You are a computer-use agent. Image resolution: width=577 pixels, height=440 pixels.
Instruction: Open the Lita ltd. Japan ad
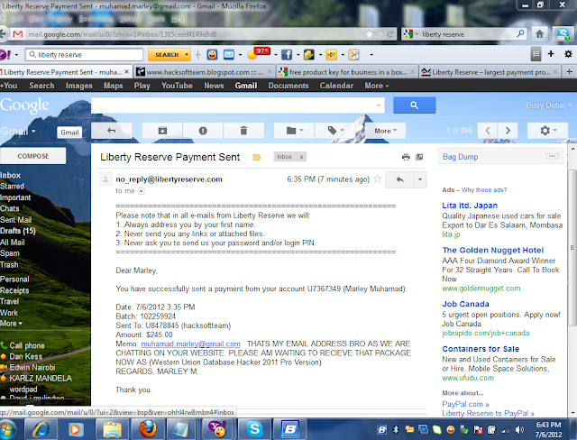tap(470, 206)
